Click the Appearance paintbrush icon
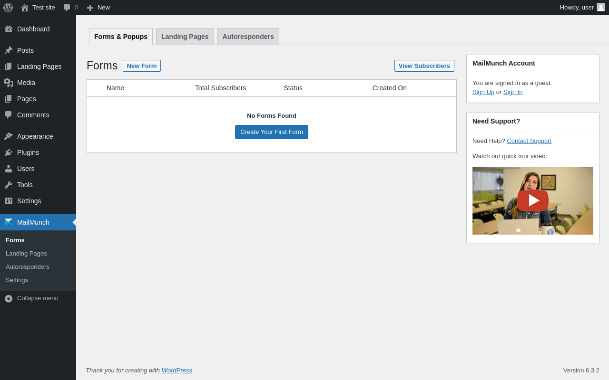The image size is (609, 380). (x=9, y=136)
